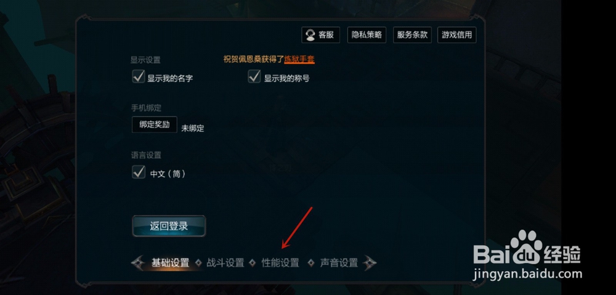Click the 返回登录 button

pos(169,226)
